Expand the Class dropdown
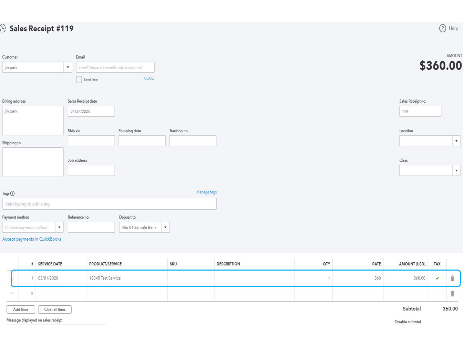The width and height of the screenshot is (463, 347). click(x=456, y=170)
